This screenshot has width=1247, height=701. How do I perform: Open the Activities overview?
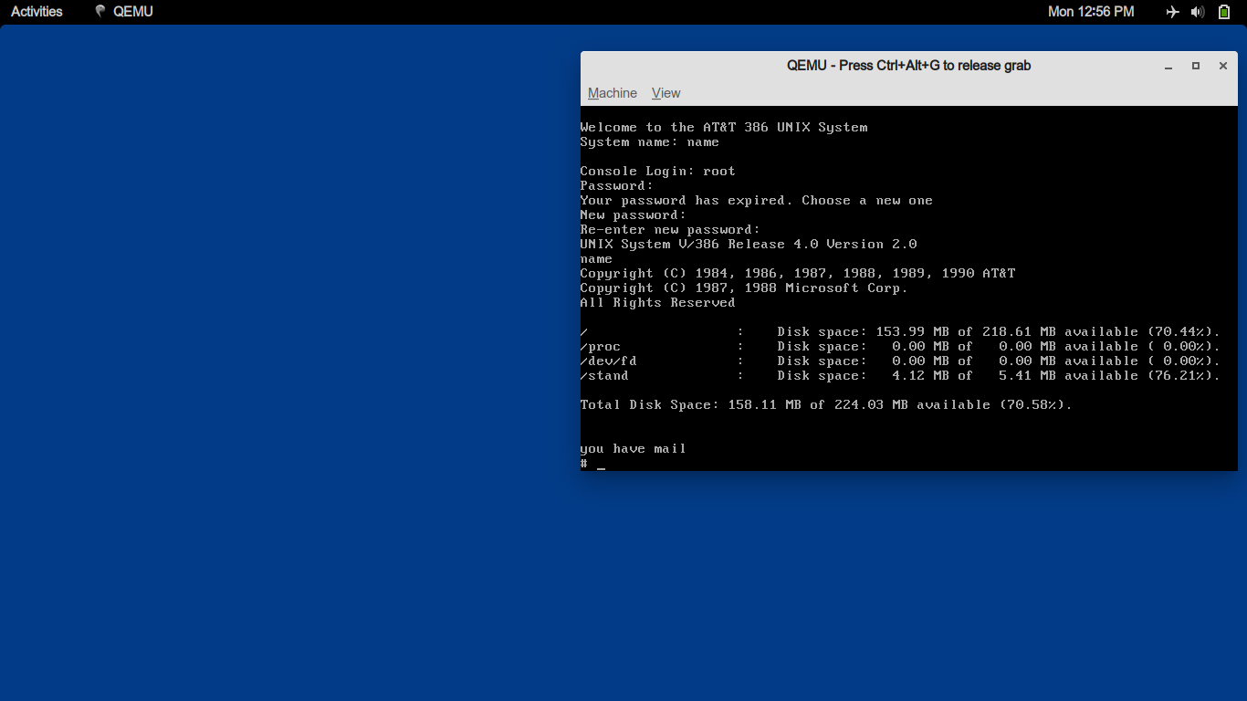point(37,12)
